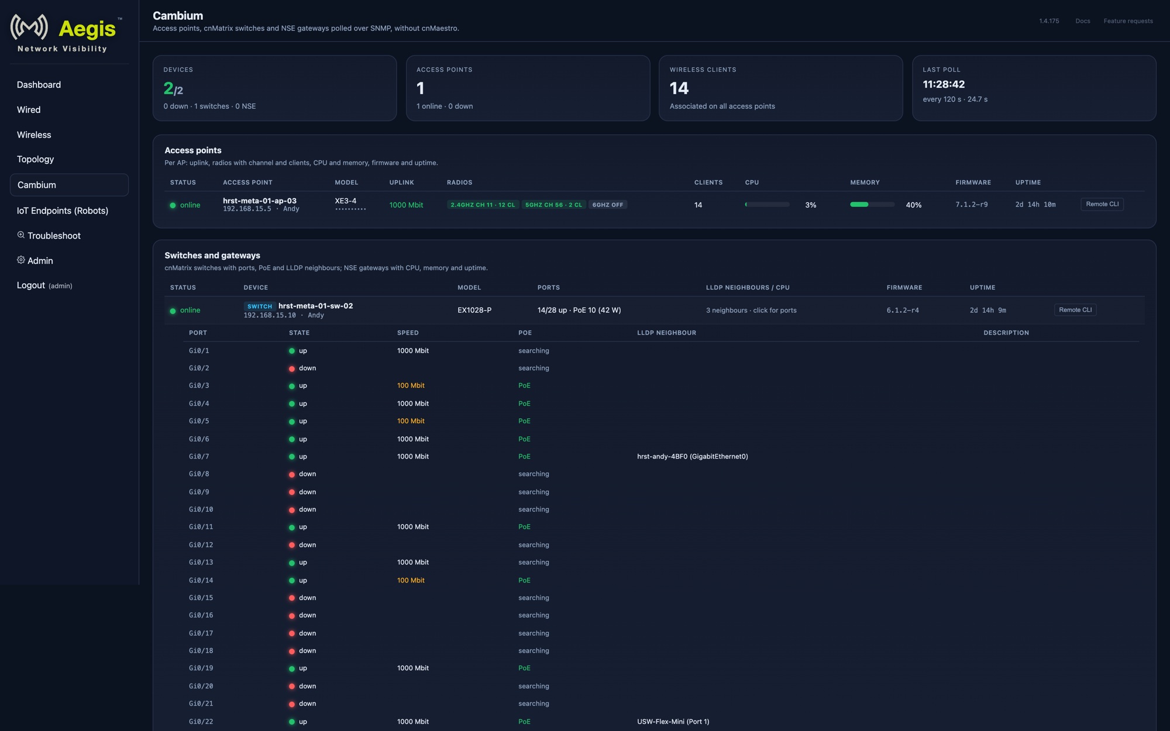Click the green up dot for Gi0/19
This screenshot has width=1170, height=731.
tap(291, 668)
